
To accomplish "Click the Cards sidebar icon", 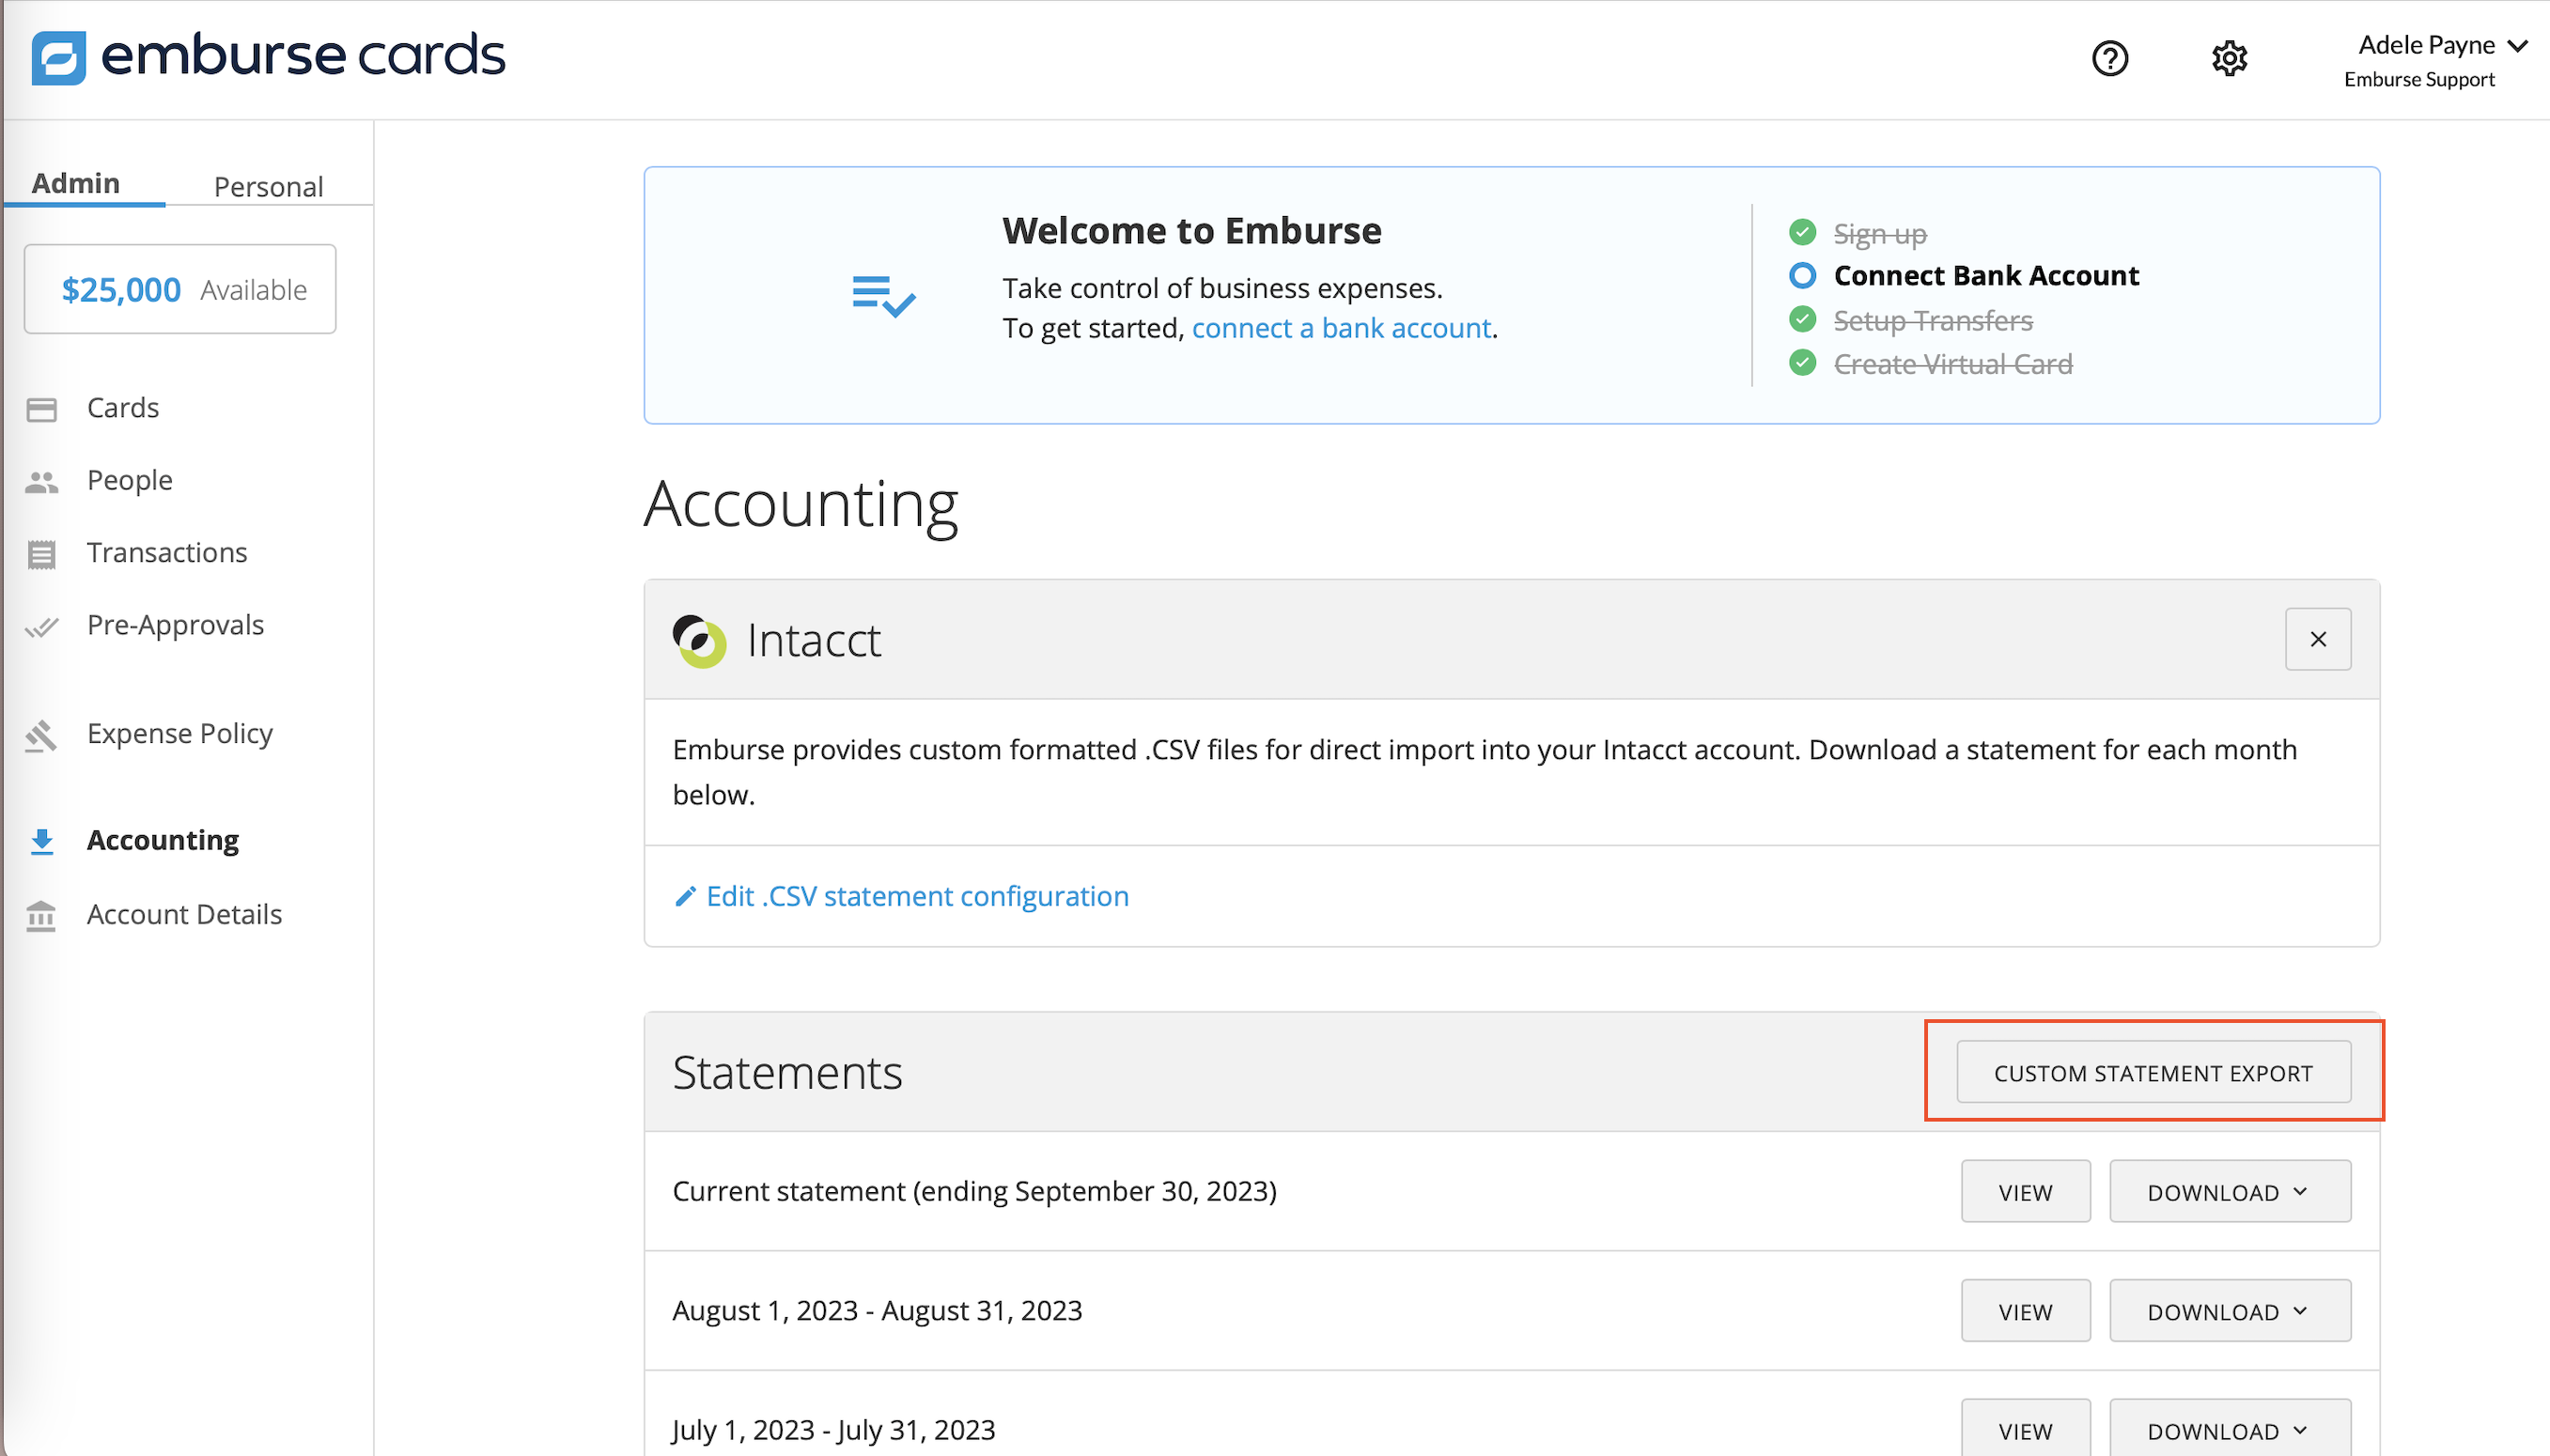I will pyautogui.click(x=42, y=409).
